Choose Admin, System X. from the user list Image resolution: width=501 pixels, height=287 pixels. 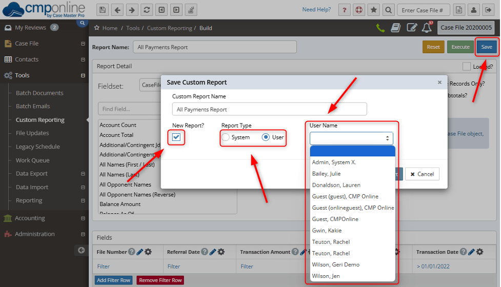tap(353, 162)
